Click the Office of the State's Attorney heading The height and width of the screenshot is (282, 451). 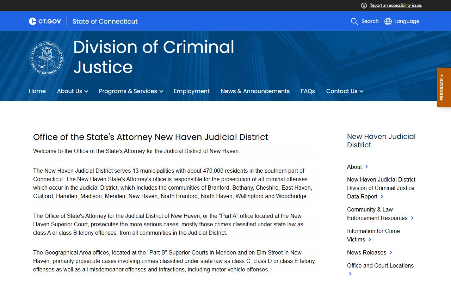pos(151,137)
